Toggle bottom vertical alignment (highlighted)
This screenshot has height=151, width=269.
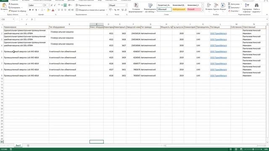(65, 5)
